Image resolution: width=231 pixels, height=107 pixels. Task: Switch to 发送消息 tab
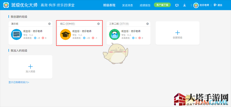point(127,5)
